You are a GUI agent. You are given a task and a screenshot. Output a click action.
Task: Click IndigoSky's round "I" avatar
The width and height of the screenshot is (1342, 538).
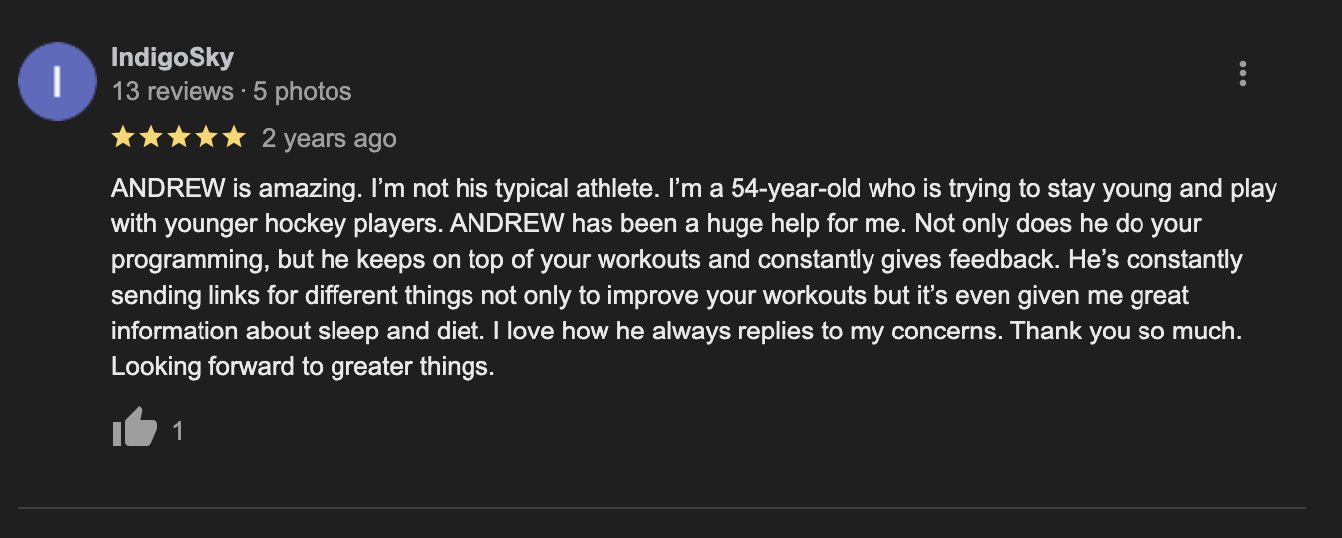pyautogui.click(x=58, y=81)
